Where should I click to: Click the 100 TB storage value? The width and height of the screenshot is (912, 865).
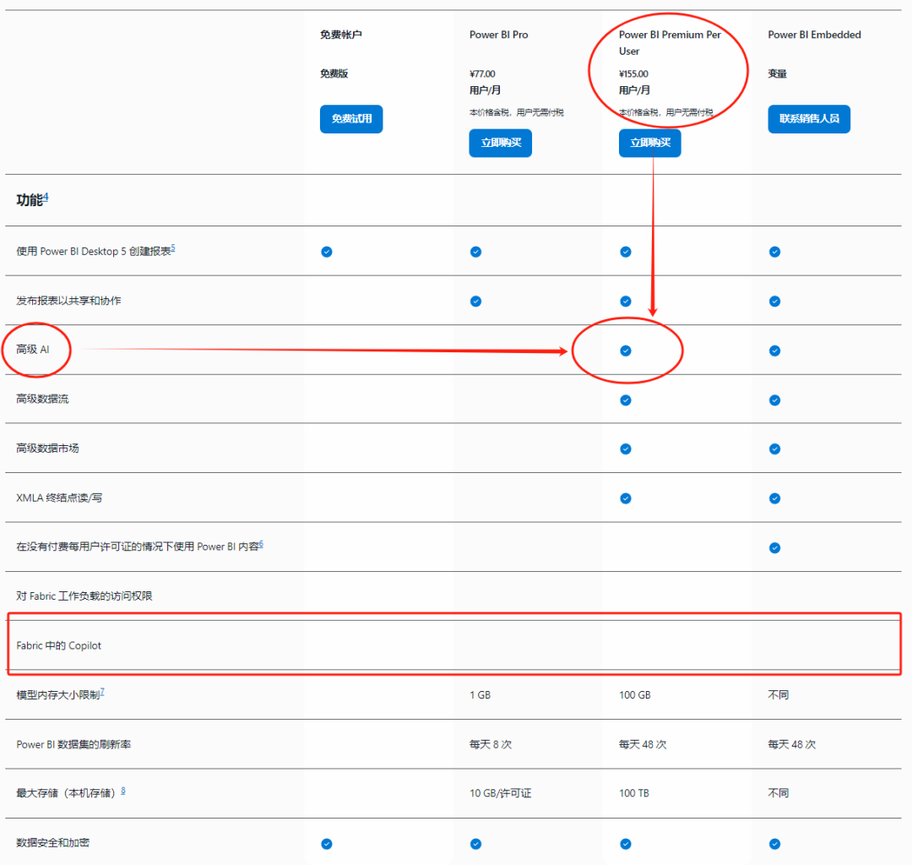coord(634,793)
